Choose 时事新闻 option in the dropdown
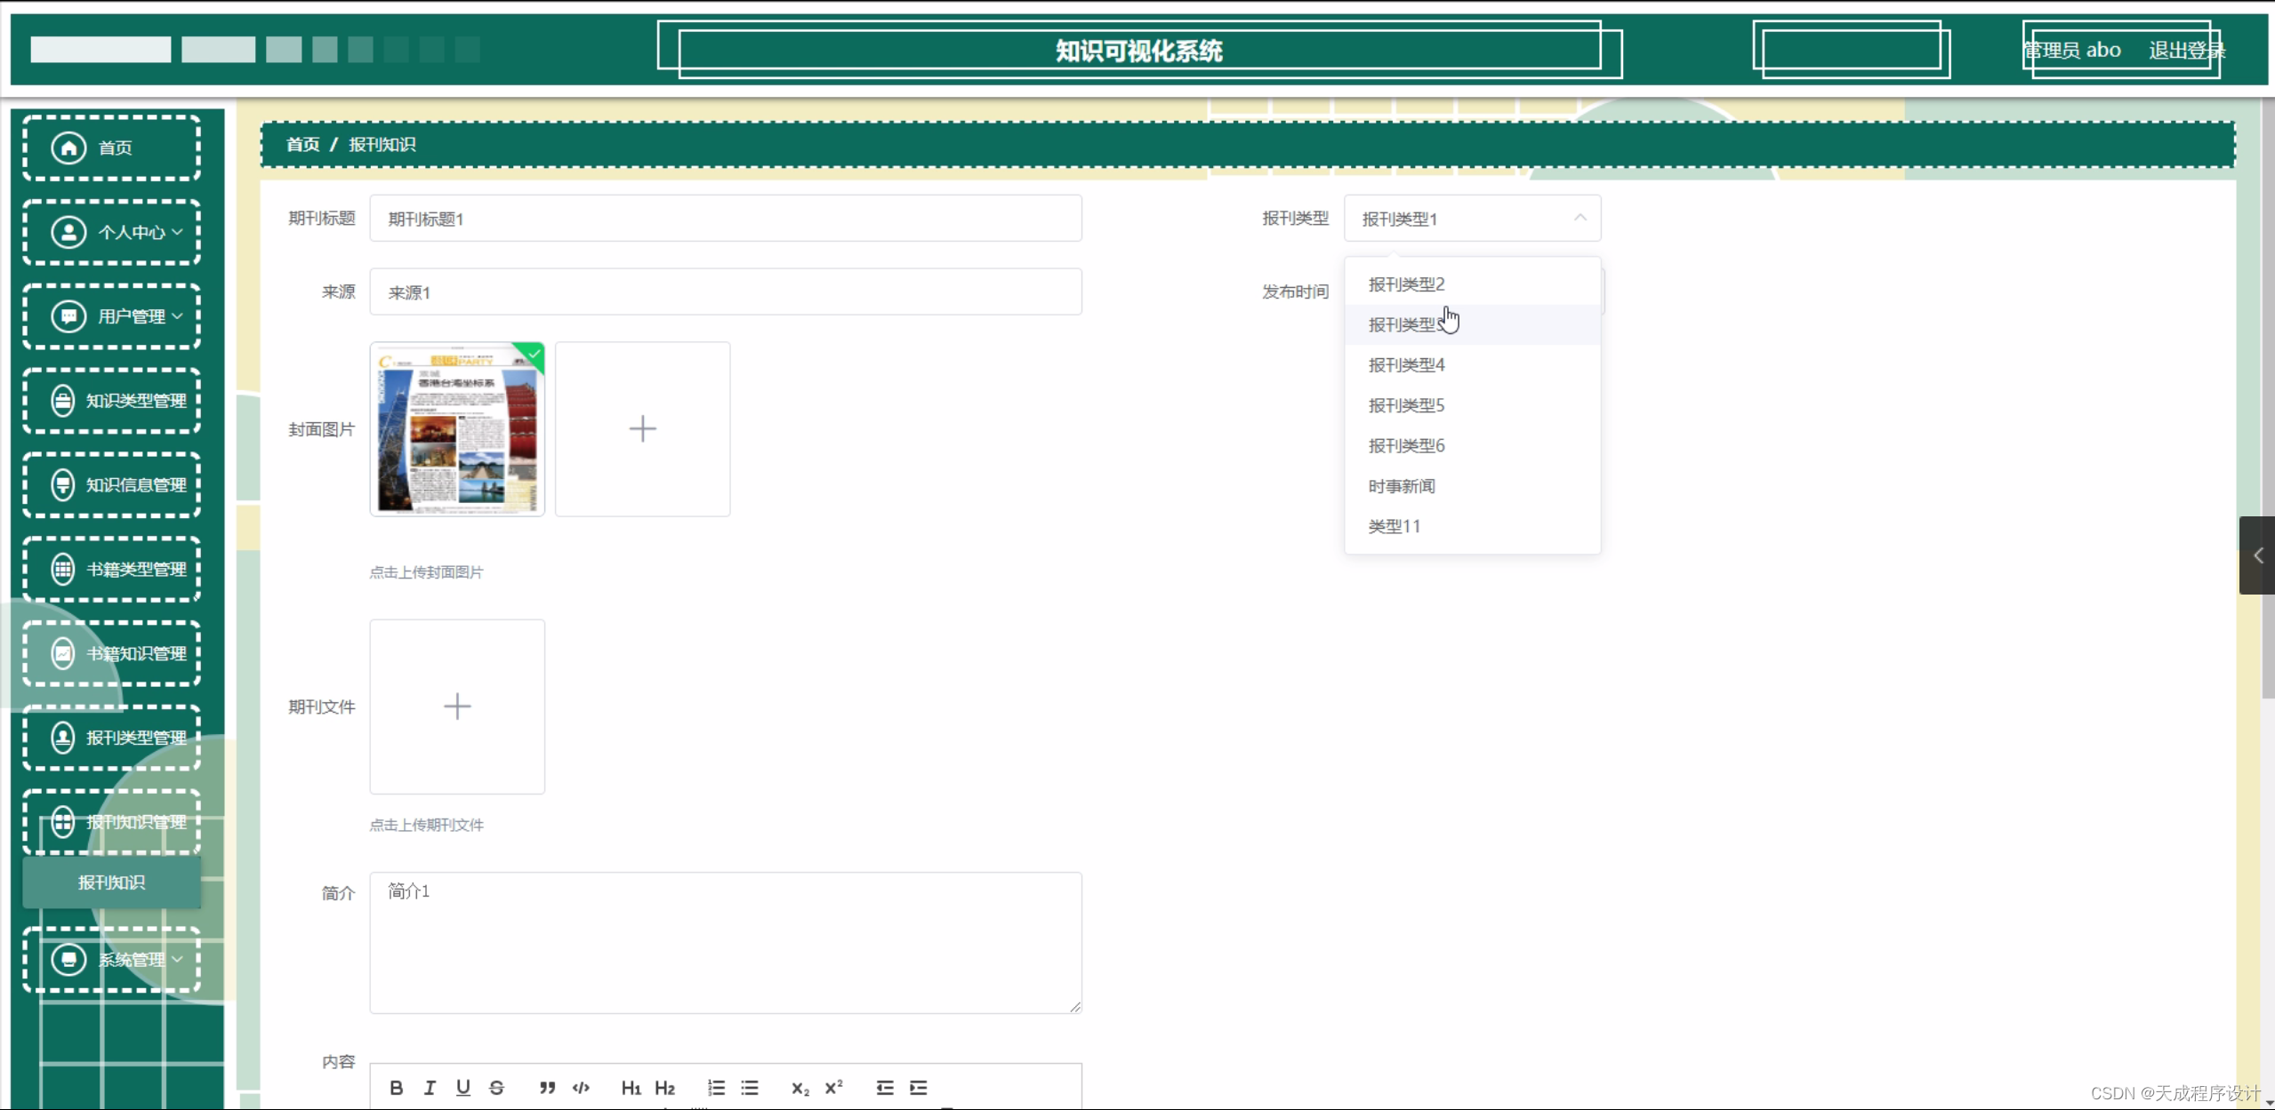This screenshot has height=1110, width=2275. (1402, 486)
